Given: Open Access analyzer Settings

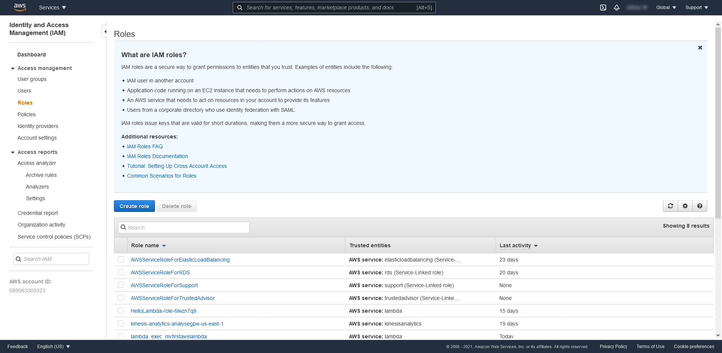Looking at the screenshot, I should click(35, 198).
